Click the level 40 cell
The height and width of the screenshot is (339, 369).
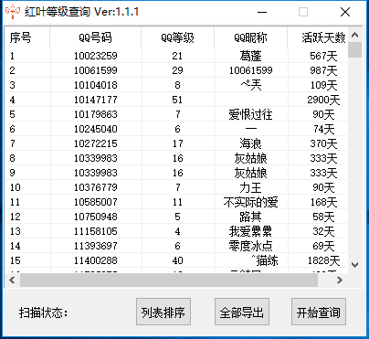click(x=177, y=260)
